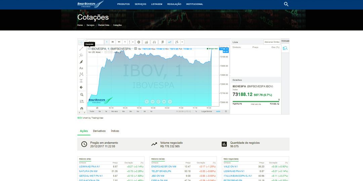Select the XABCD pattern tool
Viewport: 363px width, 181px height.
81,74
